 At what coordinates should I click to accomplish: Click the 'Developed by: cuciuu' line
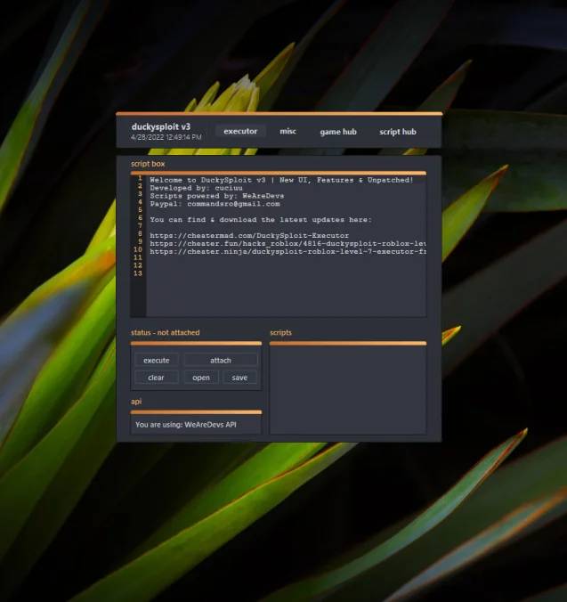[x=196, y=188]
